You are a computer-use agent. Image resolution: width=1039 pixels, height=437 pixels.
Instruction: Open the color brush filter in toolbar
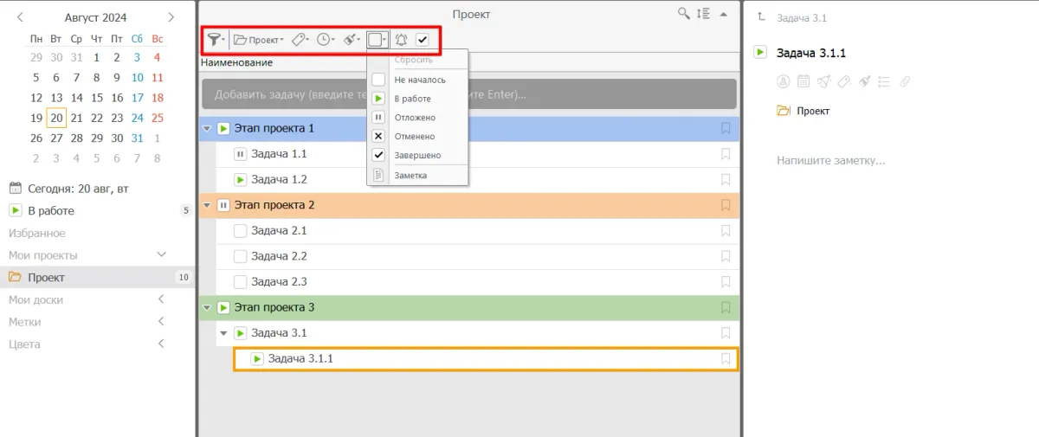pos(352,39)
